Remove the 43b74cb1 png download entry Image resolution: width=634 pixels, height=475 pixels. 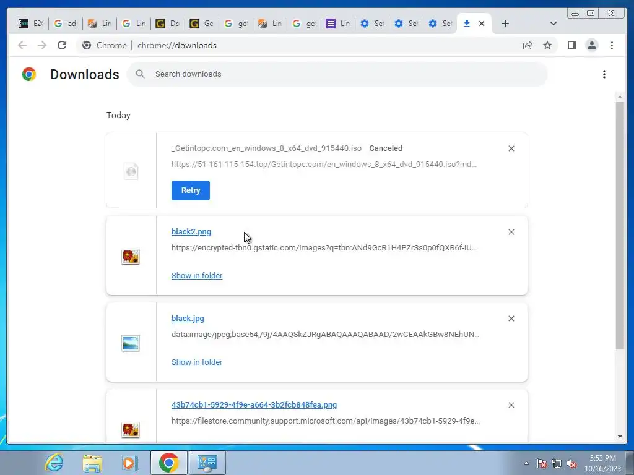[x=511, y=405]
